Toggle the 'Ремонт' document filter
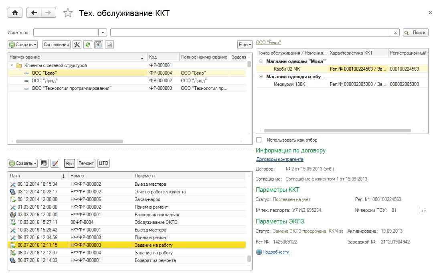This screenshot has height=276, width=439. (x=86, y=163)
